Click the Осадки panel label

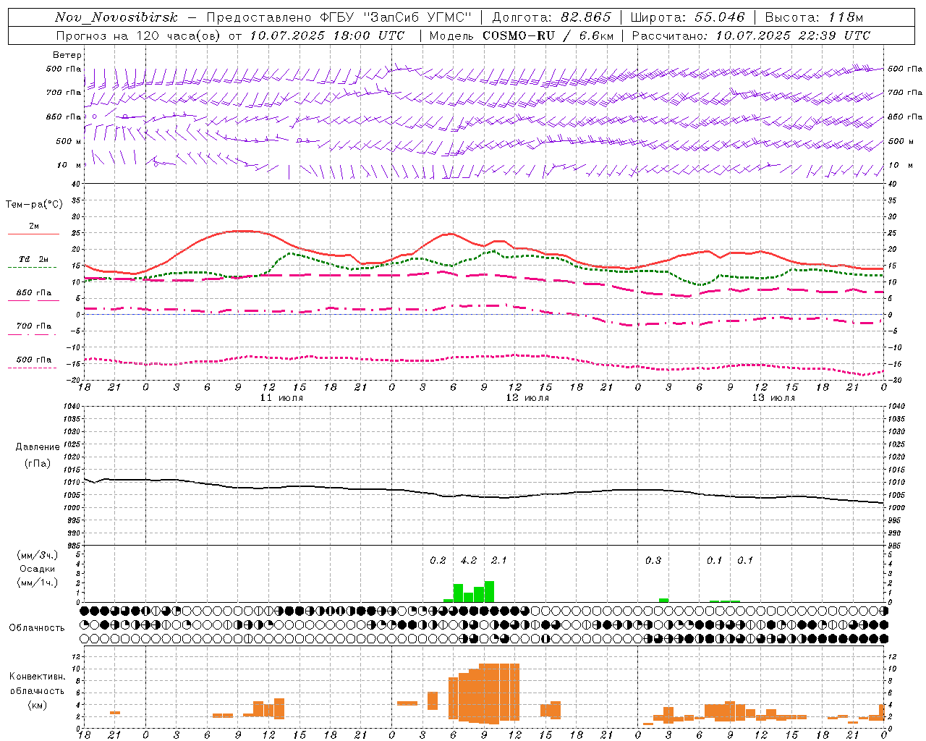pyautogui.click(x=38, y=569)
